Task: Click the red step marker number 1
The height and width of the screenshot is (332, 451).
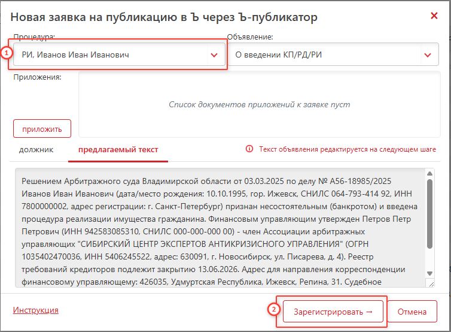Action: tap(6, 53)
